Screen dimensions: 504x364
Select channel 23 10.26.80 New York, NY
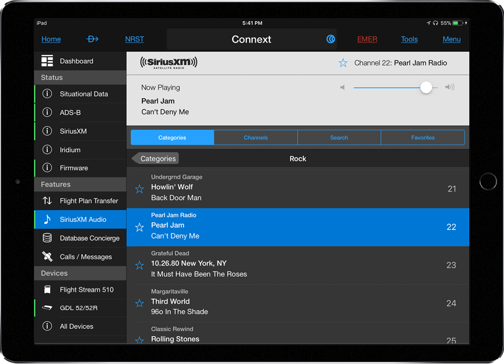298,265
